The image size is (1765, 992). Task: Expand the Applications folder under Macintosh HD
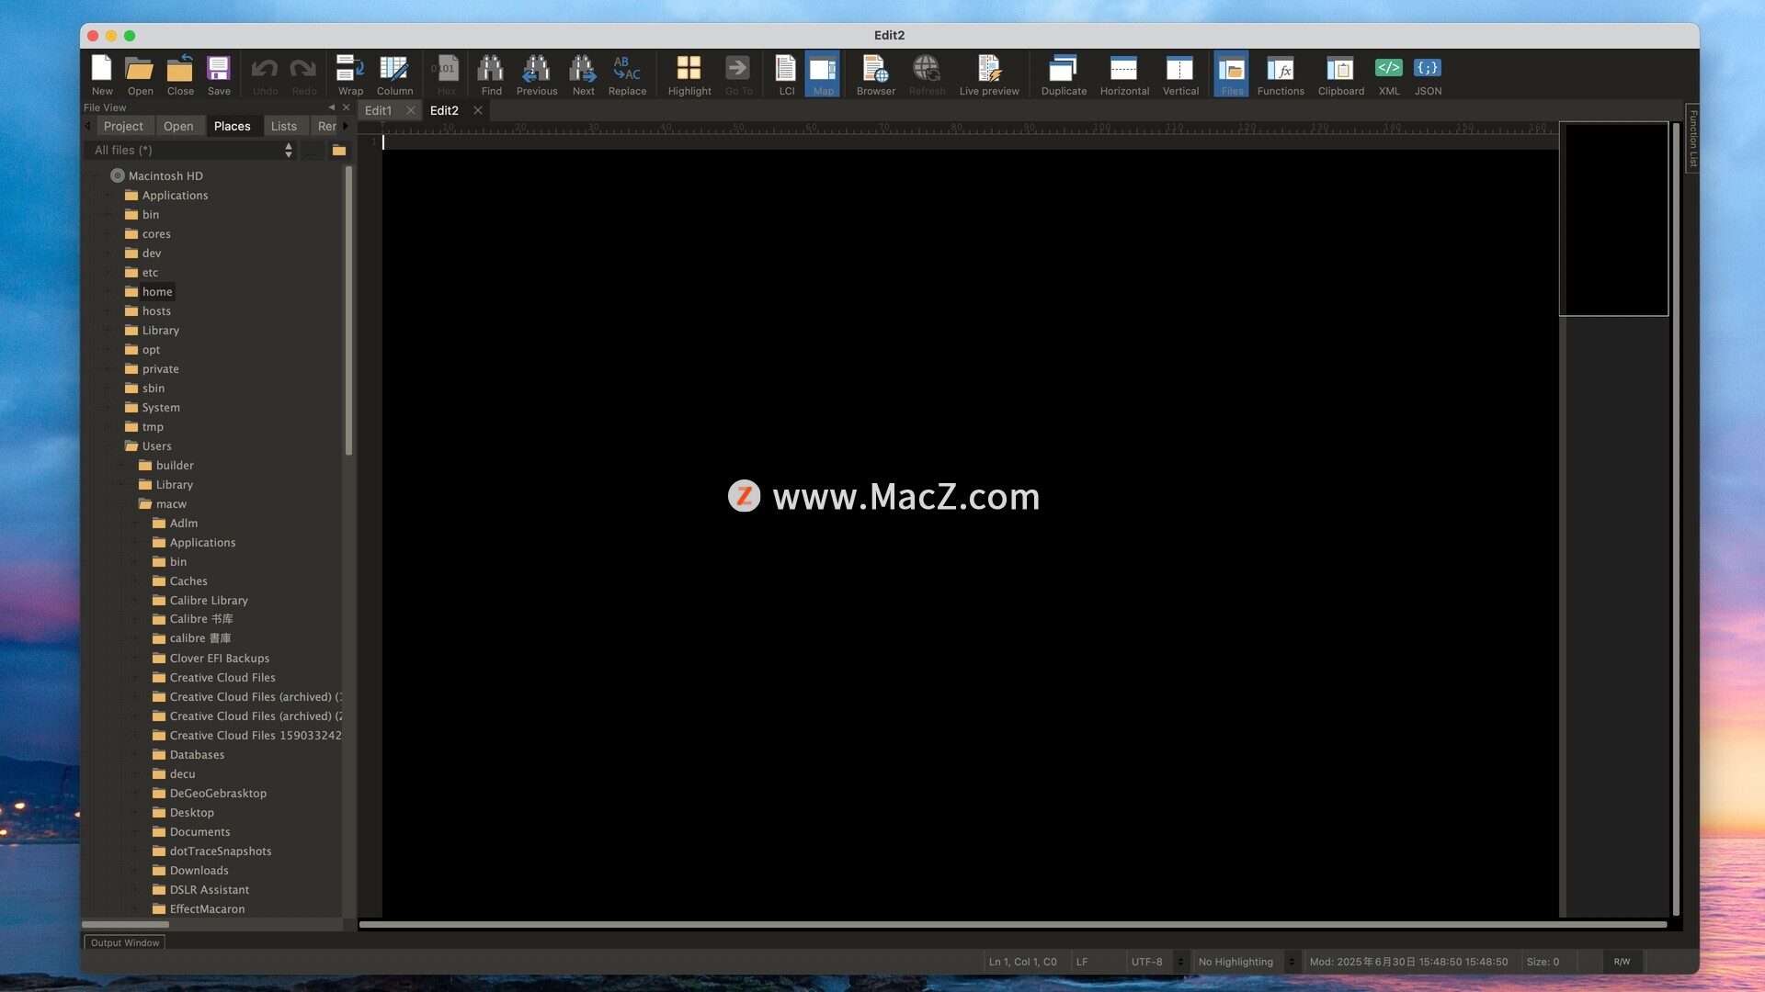(x=108, y=196)
